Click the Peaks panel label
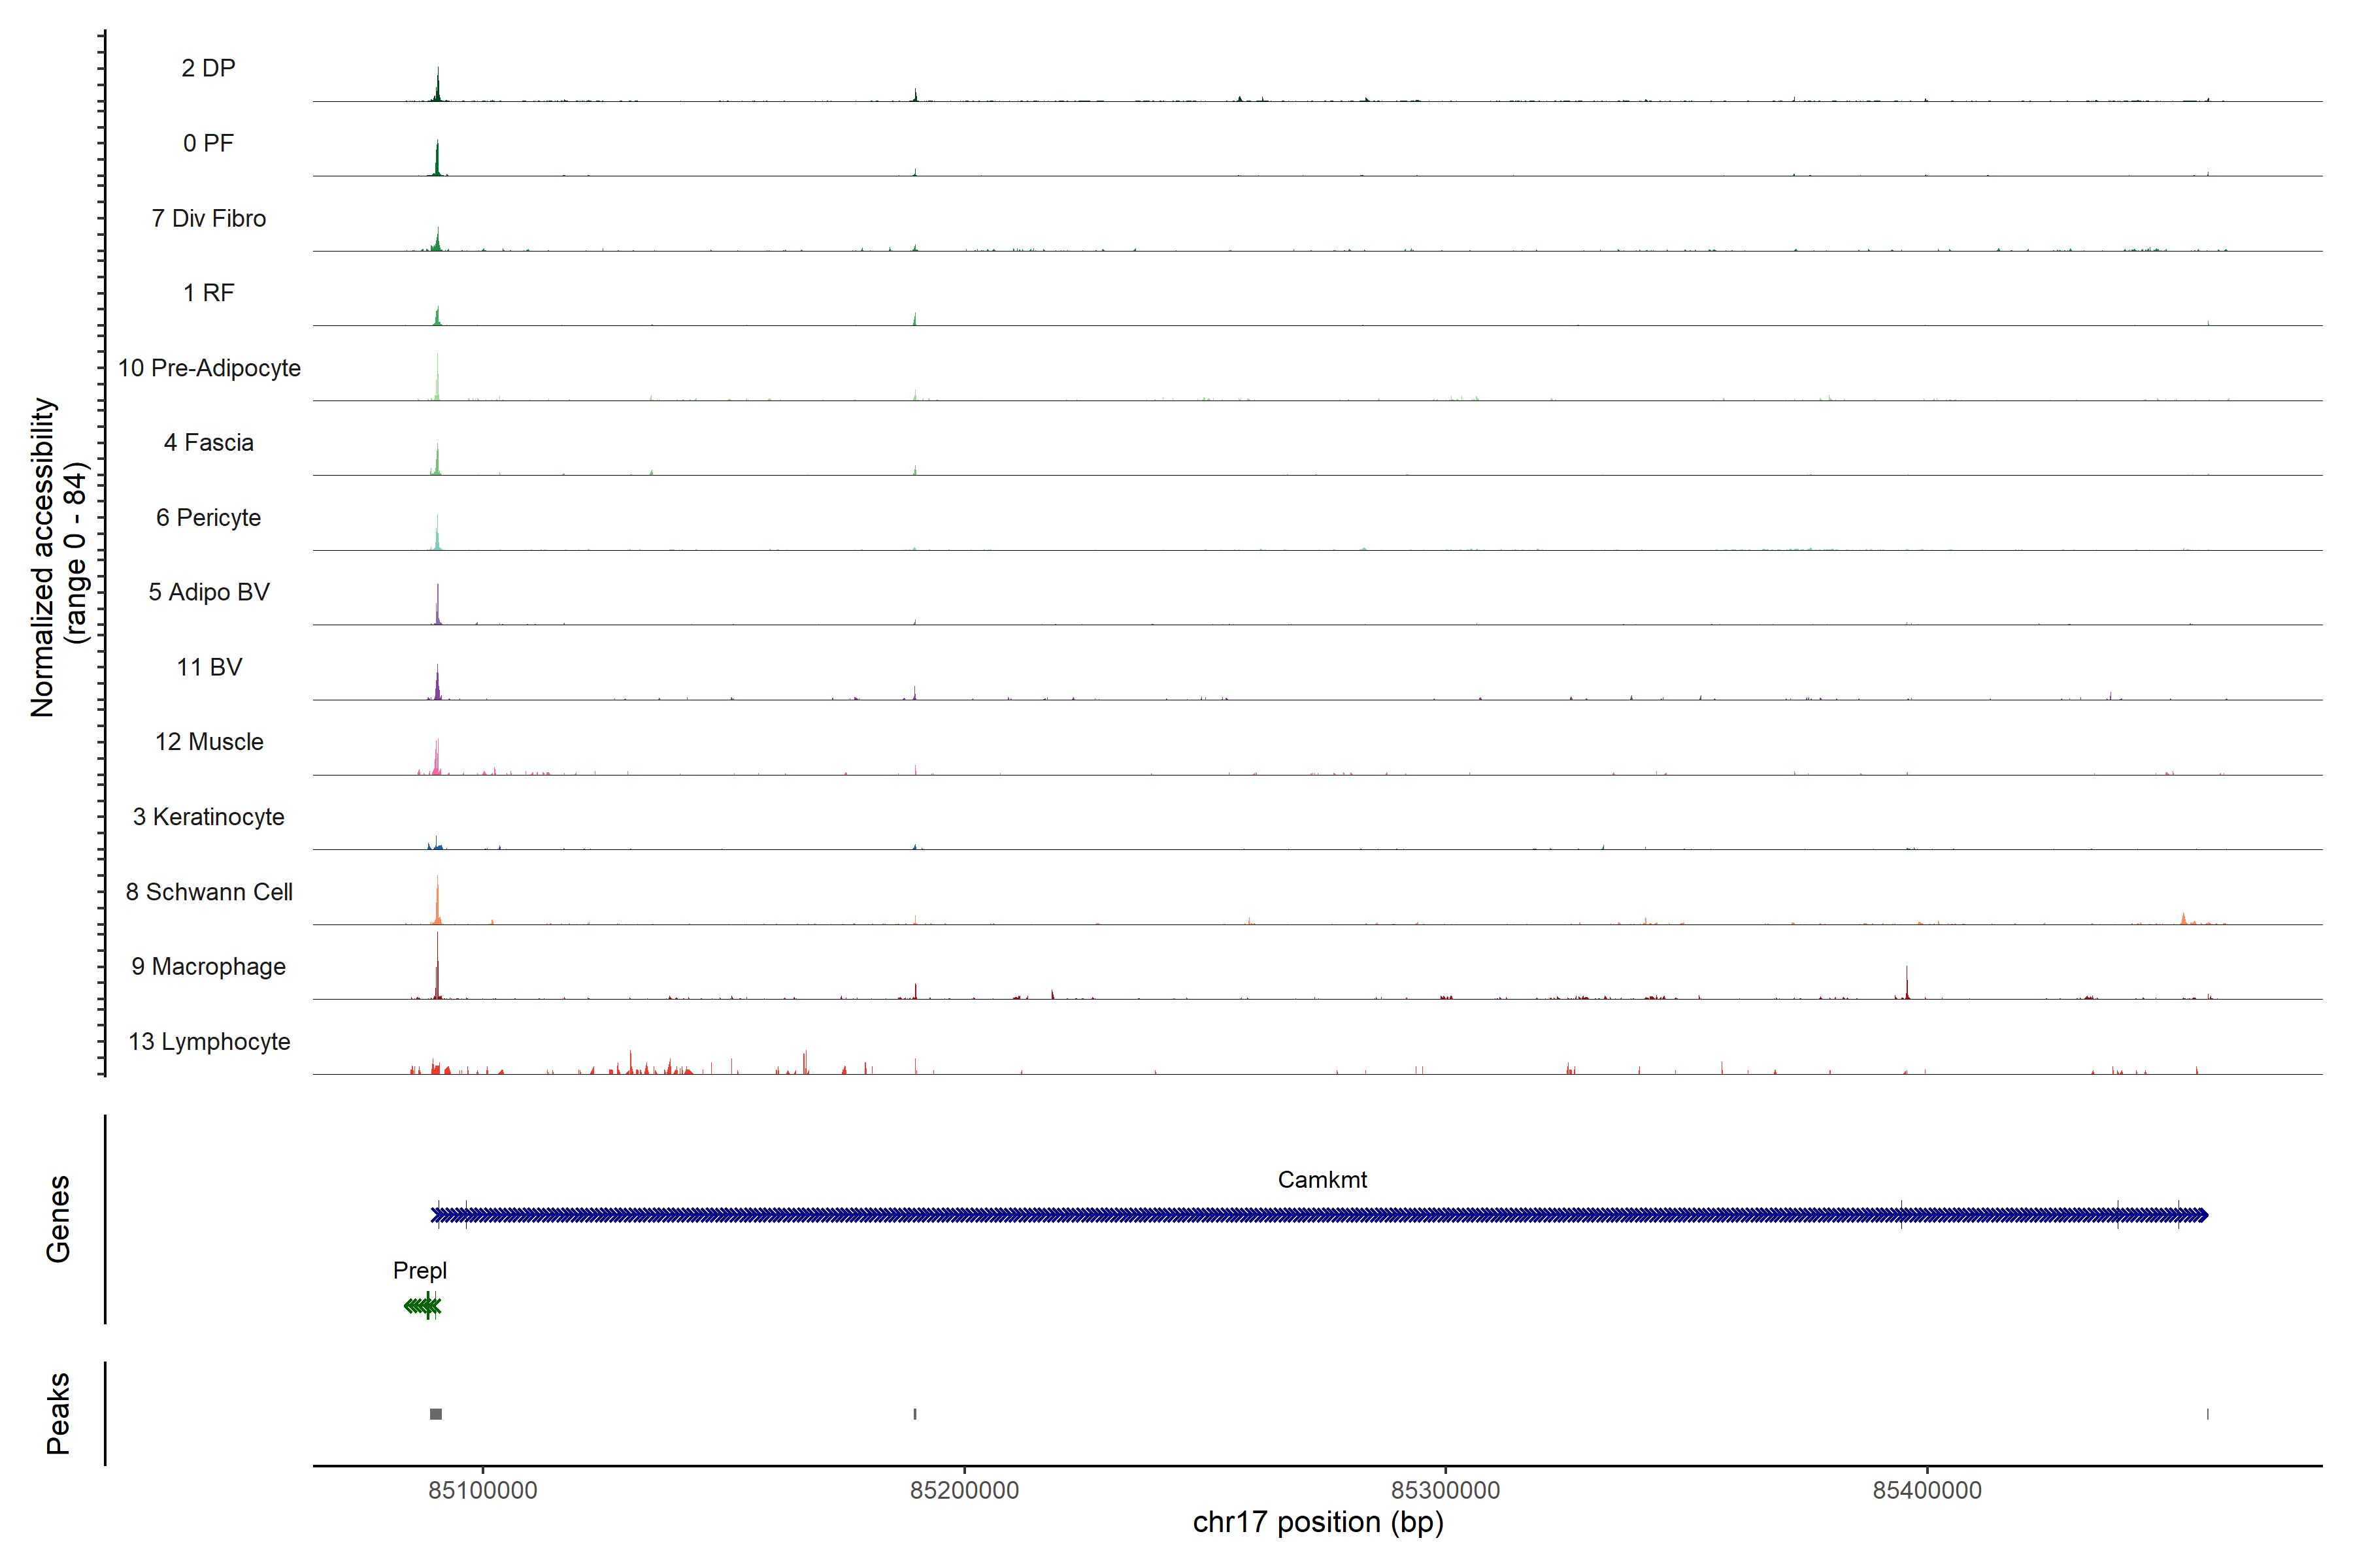Viewport: 2353px width, 1568px height. pyautogui.click(x=58, y=1413)
